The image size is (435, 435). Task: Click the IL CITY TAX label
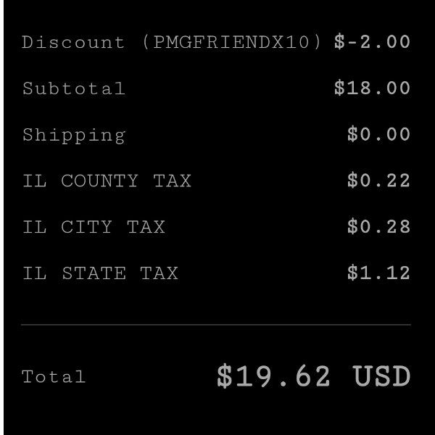coord(94,227)
